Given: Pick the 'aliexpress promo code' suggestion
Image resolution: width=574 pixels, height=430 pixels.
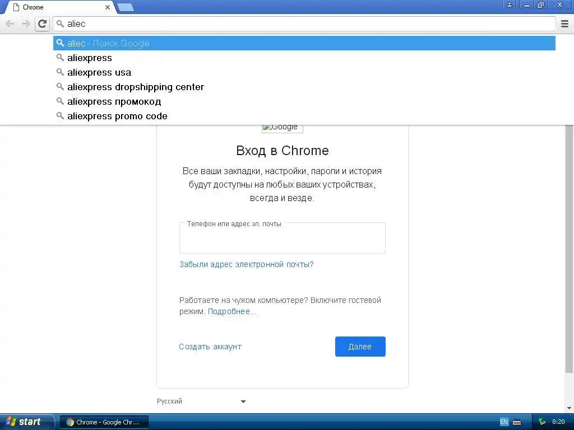Looking at the screenshot, I should pyautogui.click(x=304, y=116).
